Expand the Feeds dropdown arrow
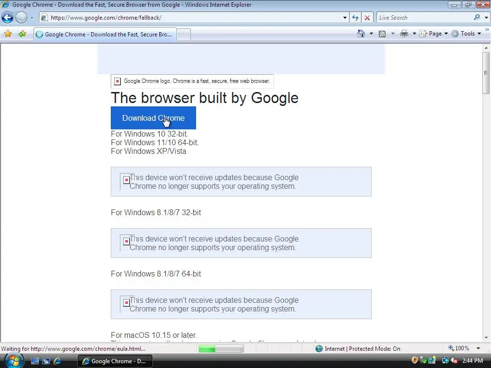The image size is (491, 368). click(393, 34)
